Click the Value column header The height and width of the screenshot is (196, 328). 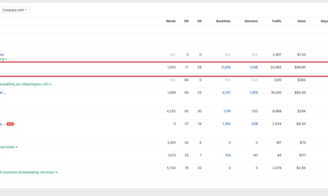click(x=301, y=21)
